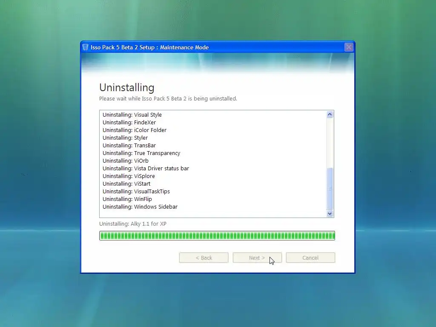
Task: Click the log list scrollbar thumb
Action: (330, 189)
